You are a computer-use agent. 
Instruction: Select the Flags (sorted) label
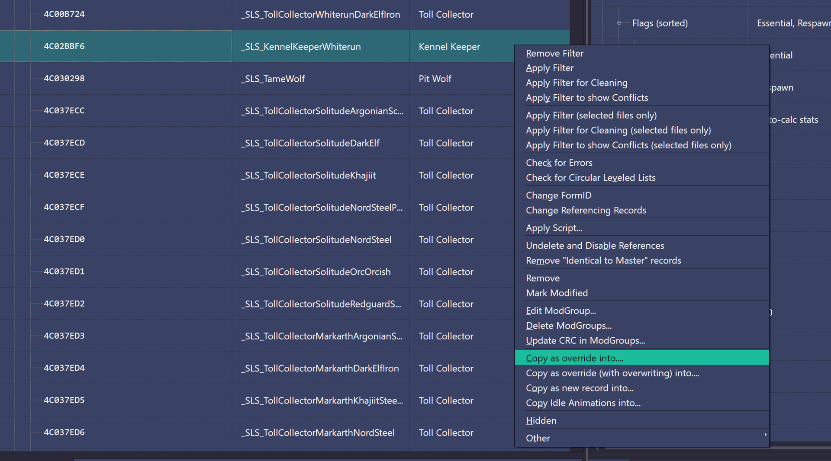click(660, 23)
